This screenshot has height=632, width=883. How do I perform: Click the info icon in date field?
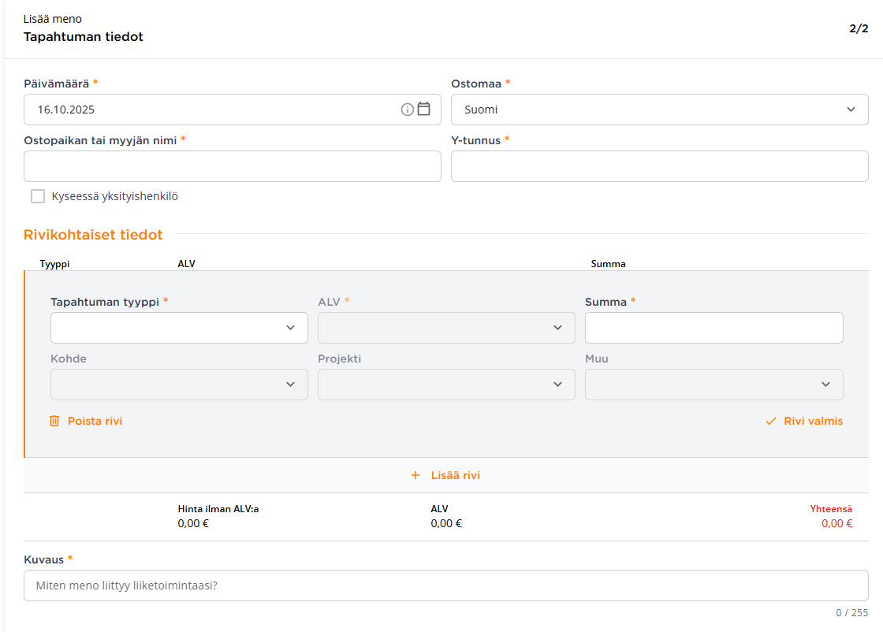coord(407,110)
